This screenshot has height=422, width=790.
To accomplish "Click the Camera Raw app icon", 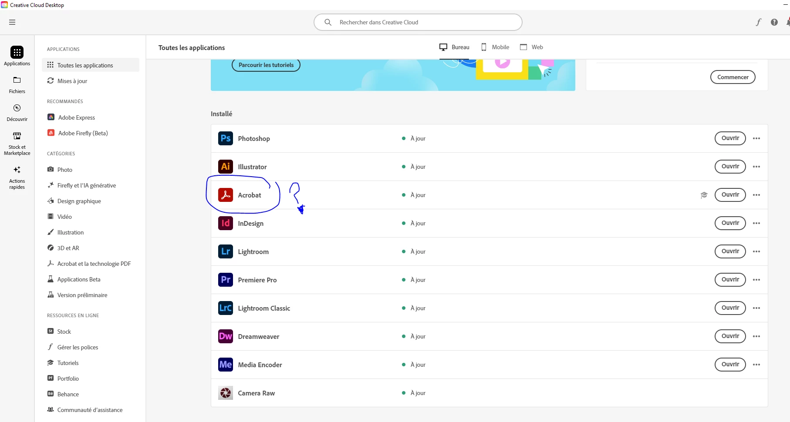I will tap(226, 393).
